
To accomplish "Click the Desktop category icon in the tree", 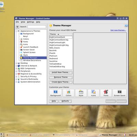I will [x=19, y=63].
